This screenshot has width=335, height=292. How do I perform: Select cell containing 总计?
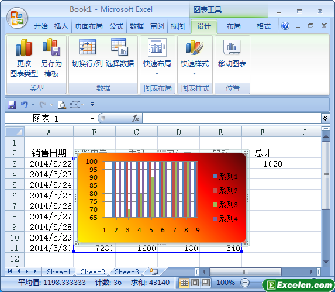coord(263,153)
